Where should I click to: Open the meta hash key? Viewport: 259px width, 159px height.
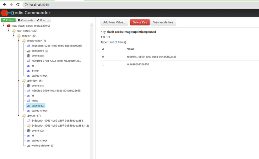(x=35, y=101)
